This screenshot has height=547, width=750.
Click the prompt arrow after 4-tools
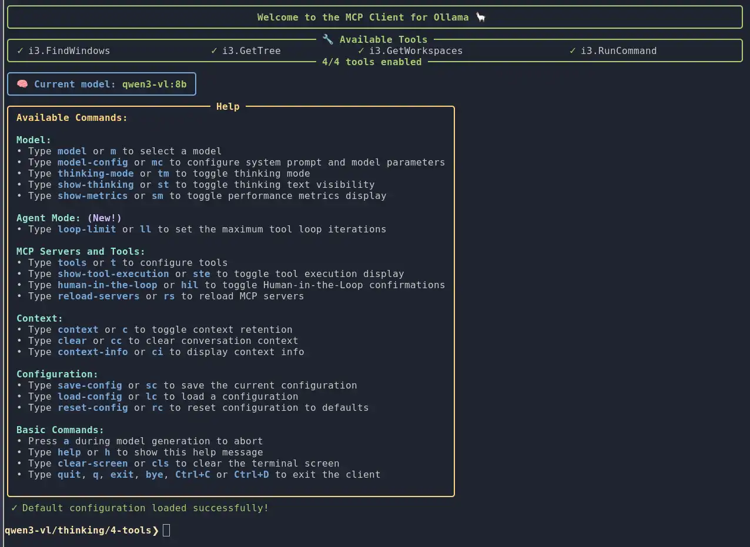[x=155, y=530]
